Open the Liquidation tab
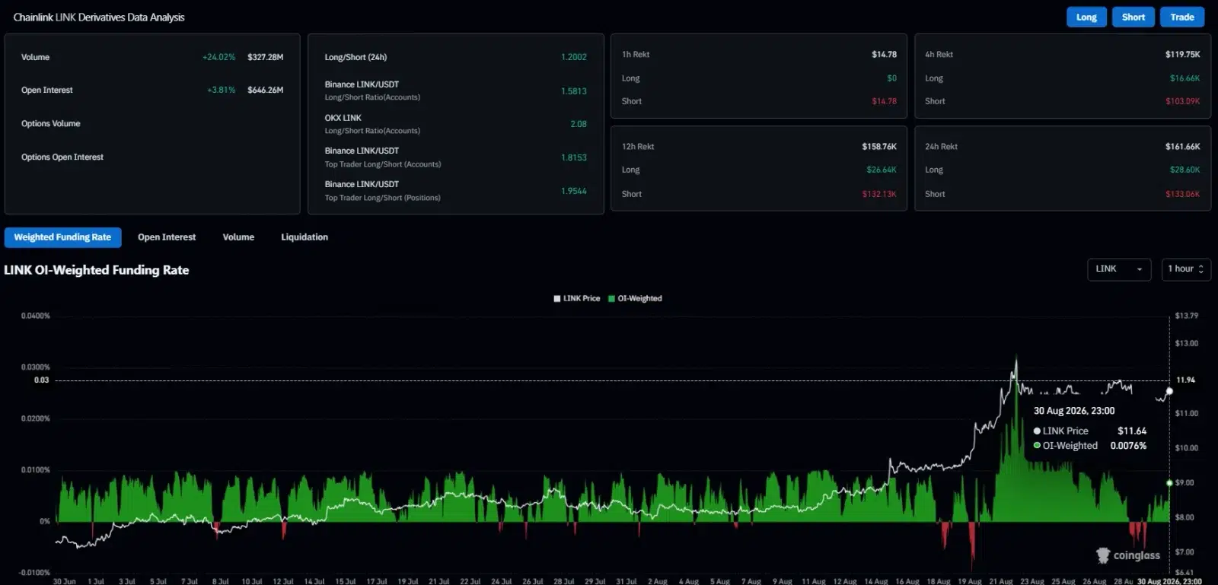Image resolution: width=1218 pixels, height=585 pixels. click(304, 237)
